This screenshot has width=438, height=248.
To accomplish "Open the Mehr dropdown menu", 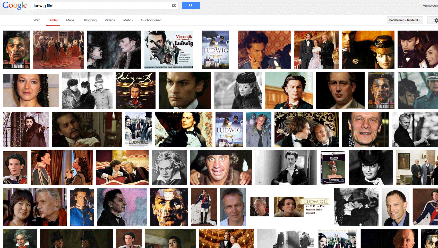I will [128, 20].
